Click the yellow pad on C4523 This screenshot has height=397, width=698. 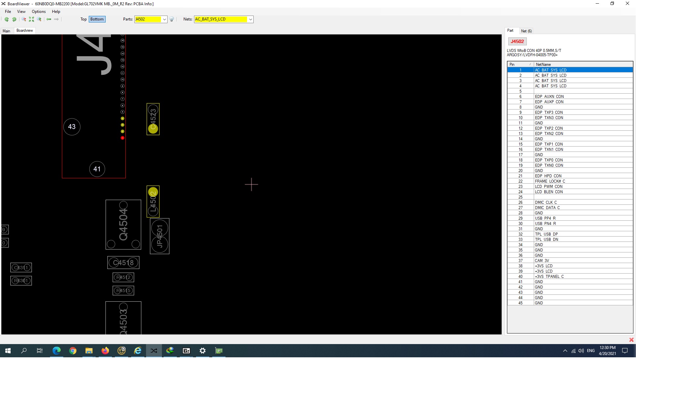pos(153,129)
